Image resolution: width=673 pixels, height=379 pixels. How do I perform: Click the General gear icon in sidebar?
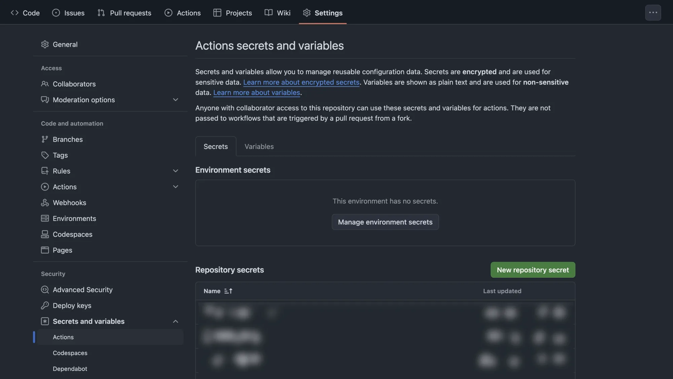(x=45, y=44)
